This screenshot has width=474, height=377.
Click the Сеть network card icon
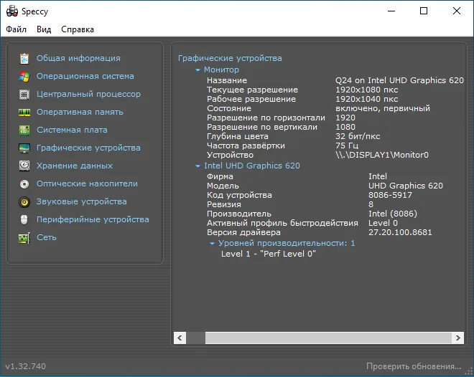tap(24, 238)
